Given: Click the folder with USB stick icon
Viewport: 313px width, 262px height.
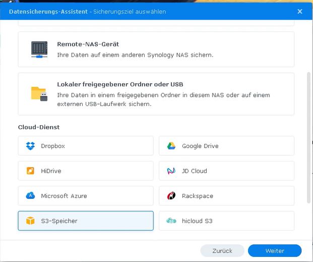Looking at the screenshot, I should [39, 94].
